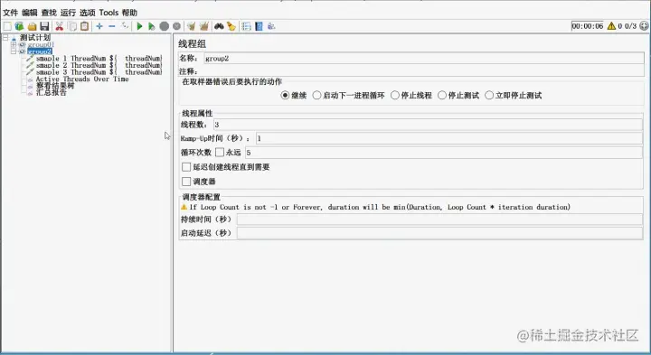Select 测试计划 root tree item

[35, 37]
